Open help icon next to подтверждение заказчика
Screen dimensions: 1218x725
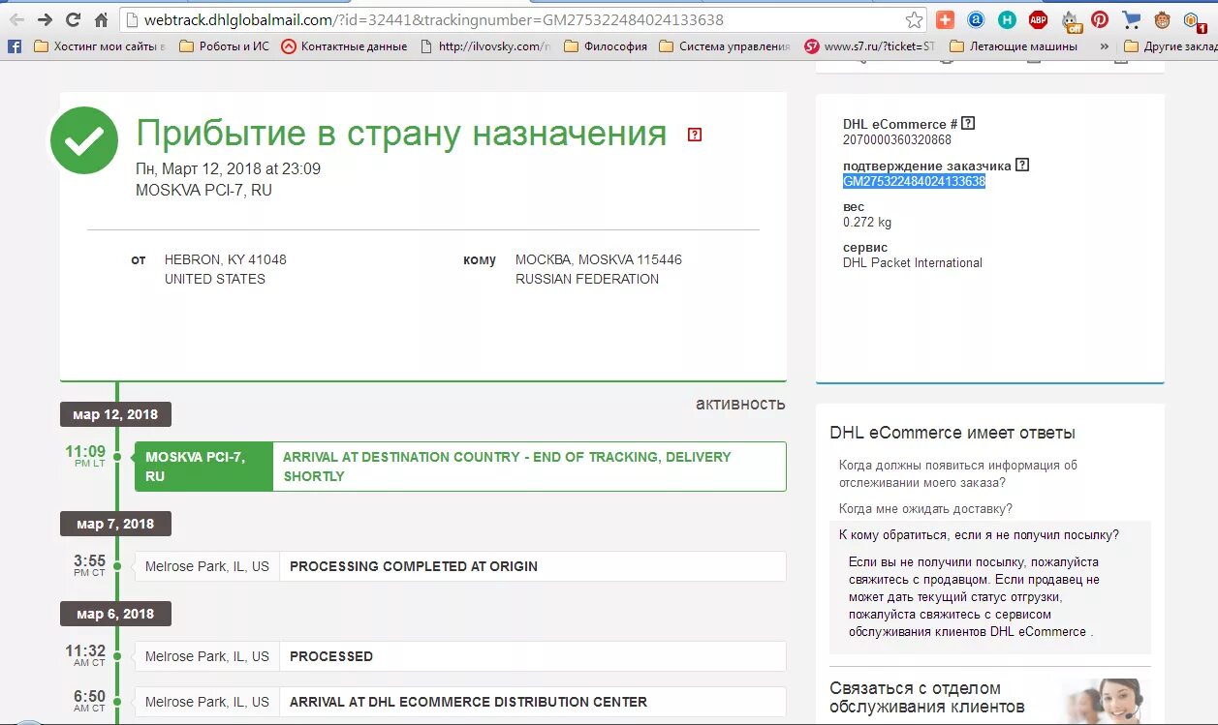(x=1022, y=165)
